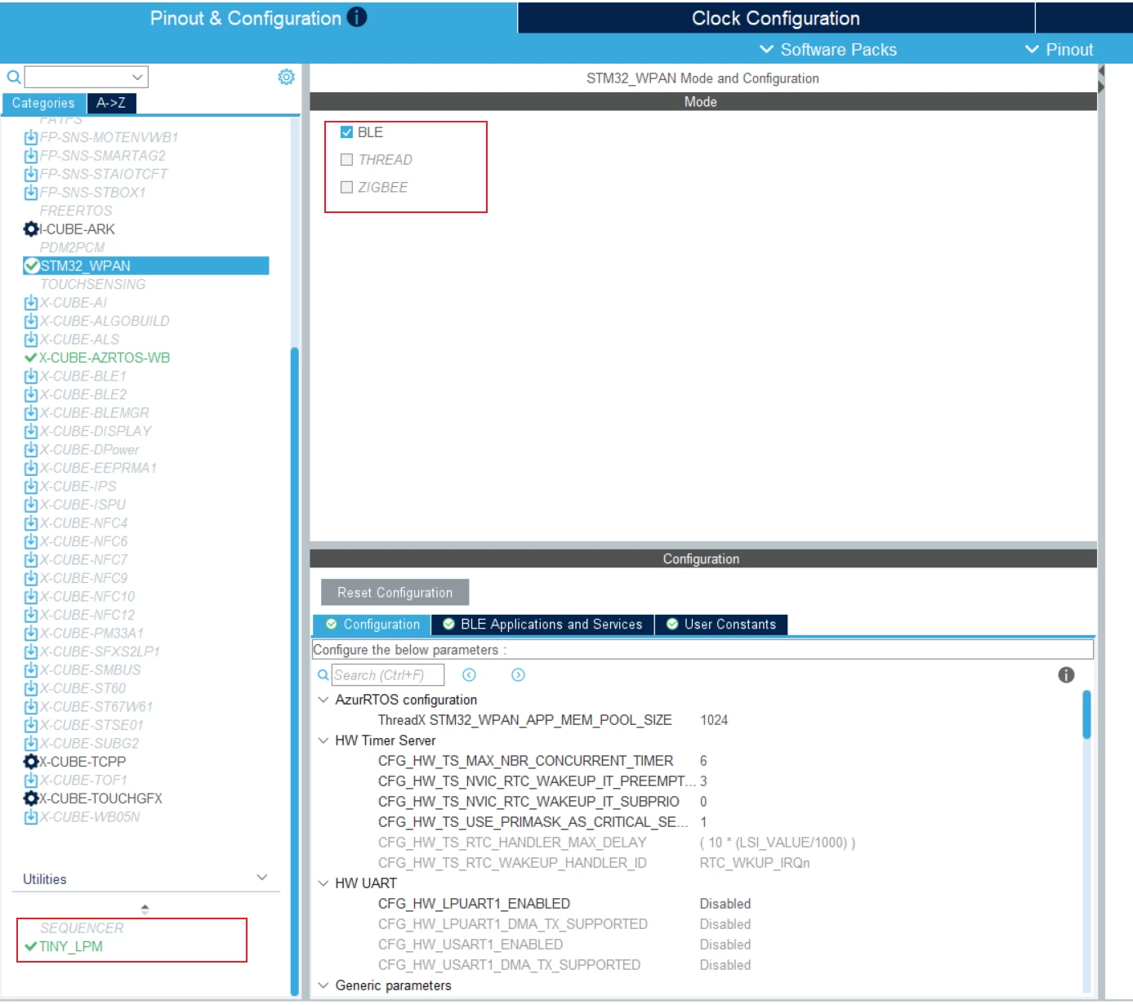This screenshot has height=1005, width=1133.
Task: Select the Categories view tab
Action: pyautogui.click(x=43, y=103)
